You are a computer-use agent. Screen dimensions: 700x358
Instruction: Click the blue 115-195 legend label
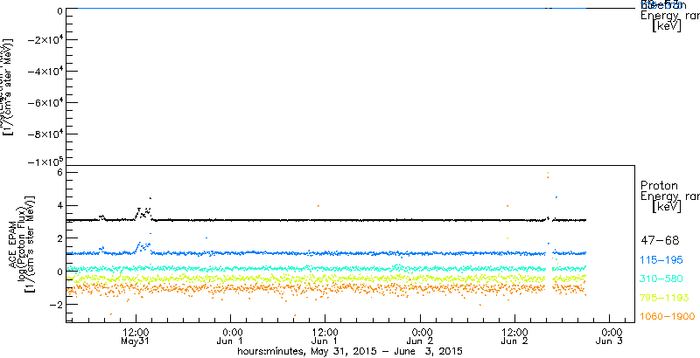(661, 260)
